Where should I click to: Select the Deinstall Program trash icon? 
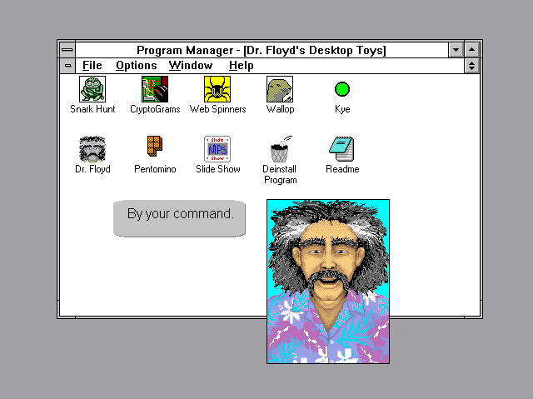click(x=281, y=149)
